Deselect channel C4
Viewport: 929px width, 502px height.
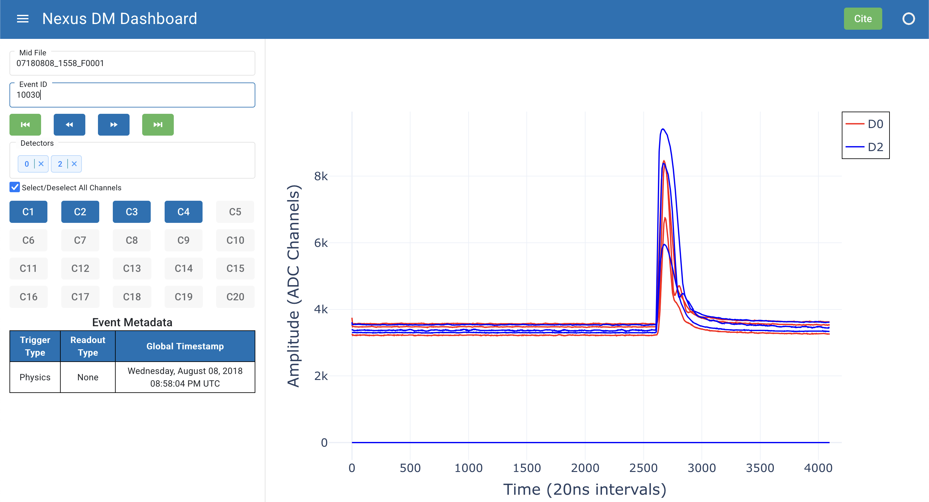click(183, 211)
